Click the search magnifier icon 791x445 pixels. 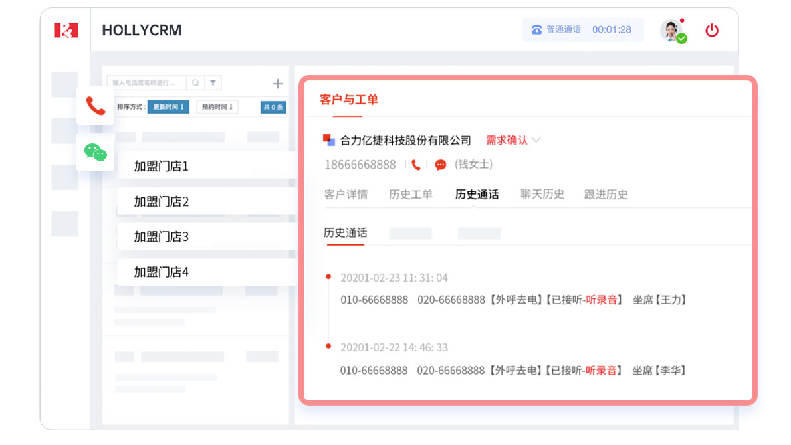click(x=195, y=83)
